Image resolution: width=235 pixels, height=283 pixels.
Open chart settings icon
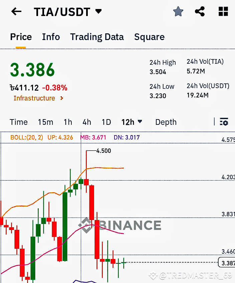click(224, 122)
